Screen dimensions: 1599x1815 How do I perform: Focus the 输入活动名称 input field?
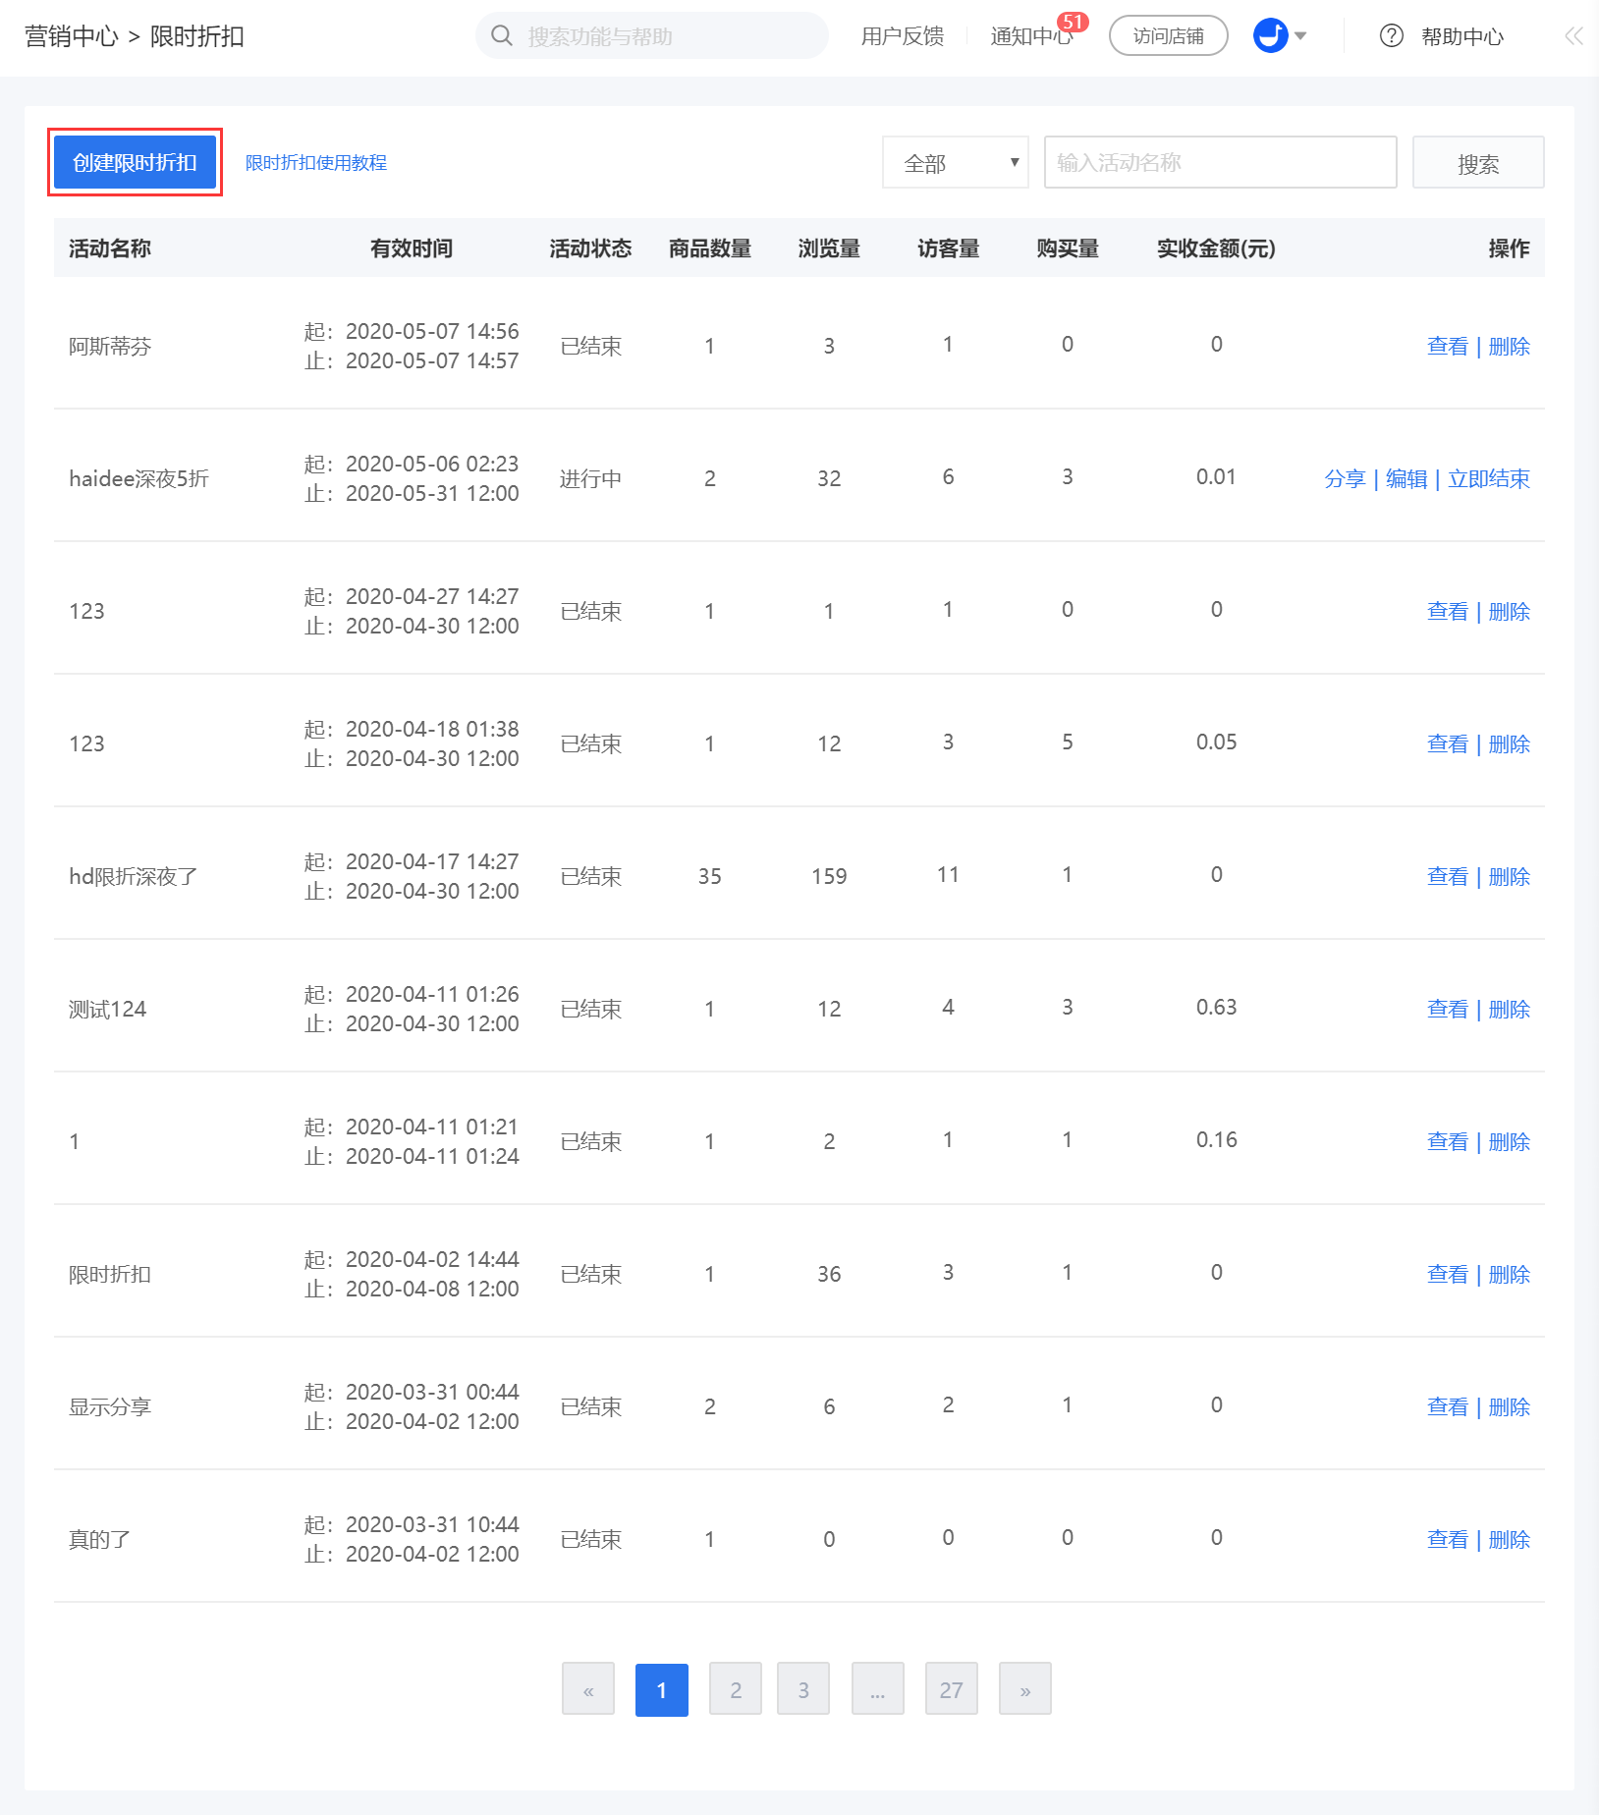(1221, 162)
